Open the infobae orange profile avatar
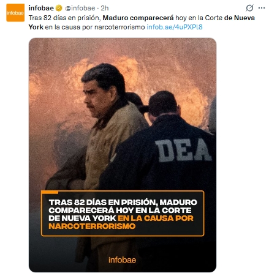 coord(15,13)
